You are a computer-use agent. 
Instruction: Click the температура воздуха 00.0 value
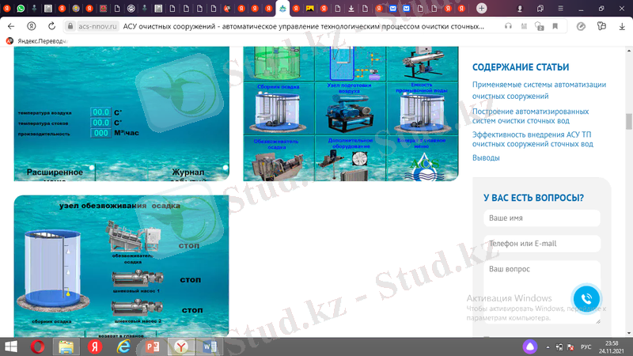tap(100, 112)
